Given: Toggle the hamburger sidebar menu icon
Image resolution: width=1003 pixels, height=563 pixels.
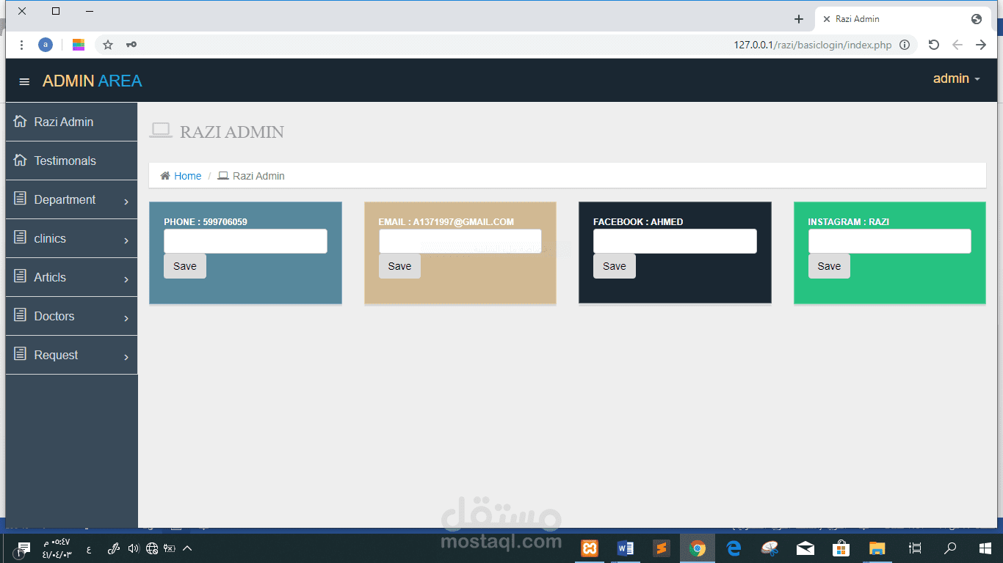Looking at the screenshot, I should point(24,81).
